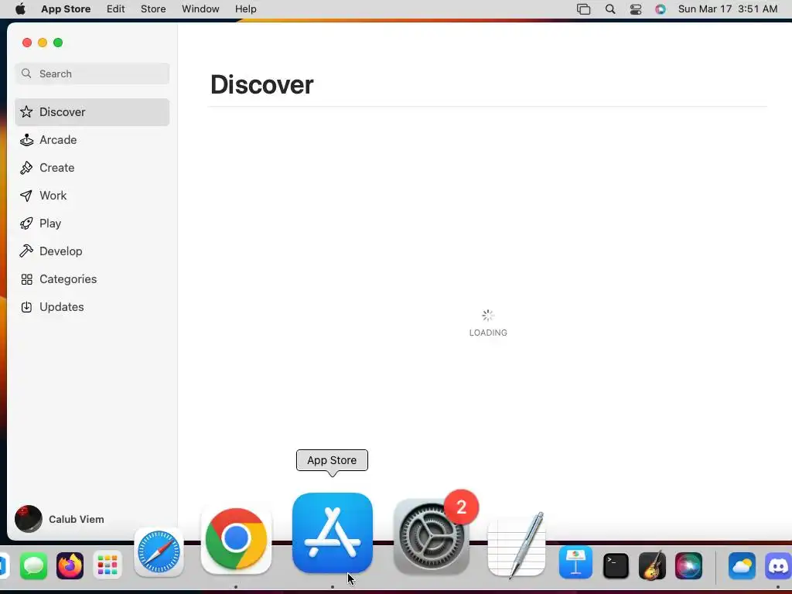
Task: Open Google Chrome from the Dock
Action: pyautogui.click(x=236, y=538)
